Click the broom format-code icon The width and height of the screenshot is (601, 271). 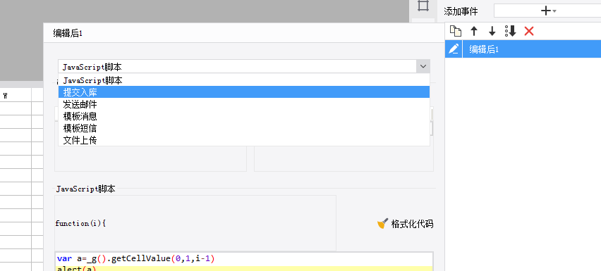click(382, 224)
